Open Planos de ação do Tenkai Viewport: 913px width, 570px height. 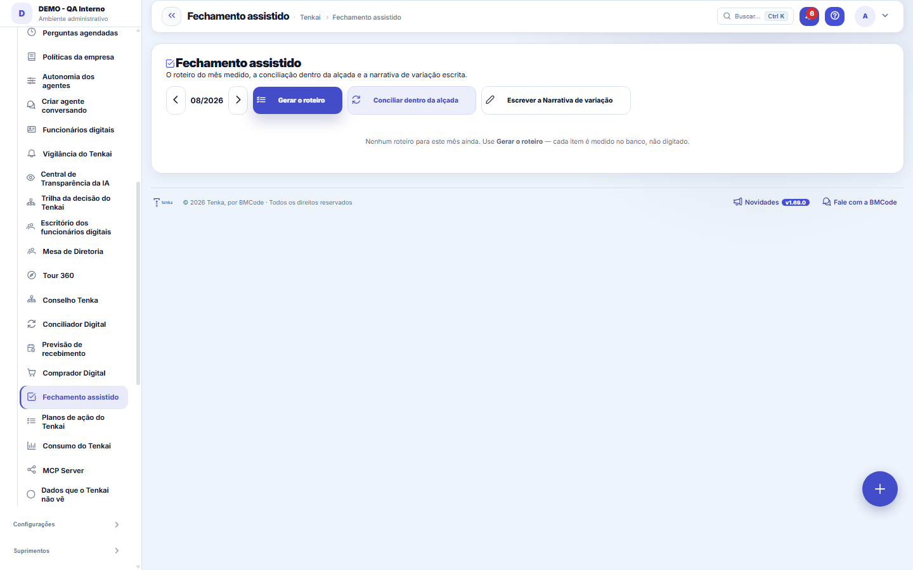[x=74, y=422]
